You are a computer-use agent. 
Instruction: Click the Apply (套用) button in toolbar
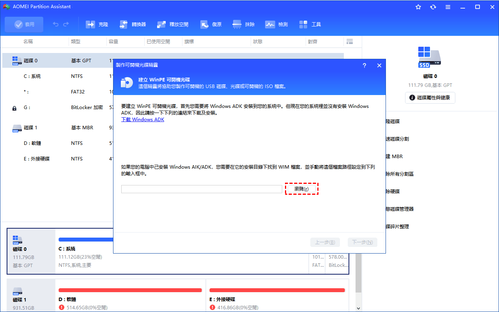pos(24,25)
